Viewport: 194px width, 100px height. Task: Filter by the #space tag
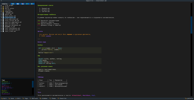pyautogui.click(x=4, y=91)
